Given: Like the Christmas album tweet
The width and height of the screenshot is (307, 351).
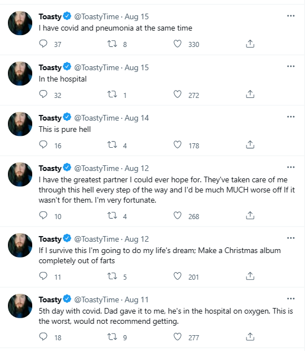Looking at the screenshot, I should tap(178, 276).
